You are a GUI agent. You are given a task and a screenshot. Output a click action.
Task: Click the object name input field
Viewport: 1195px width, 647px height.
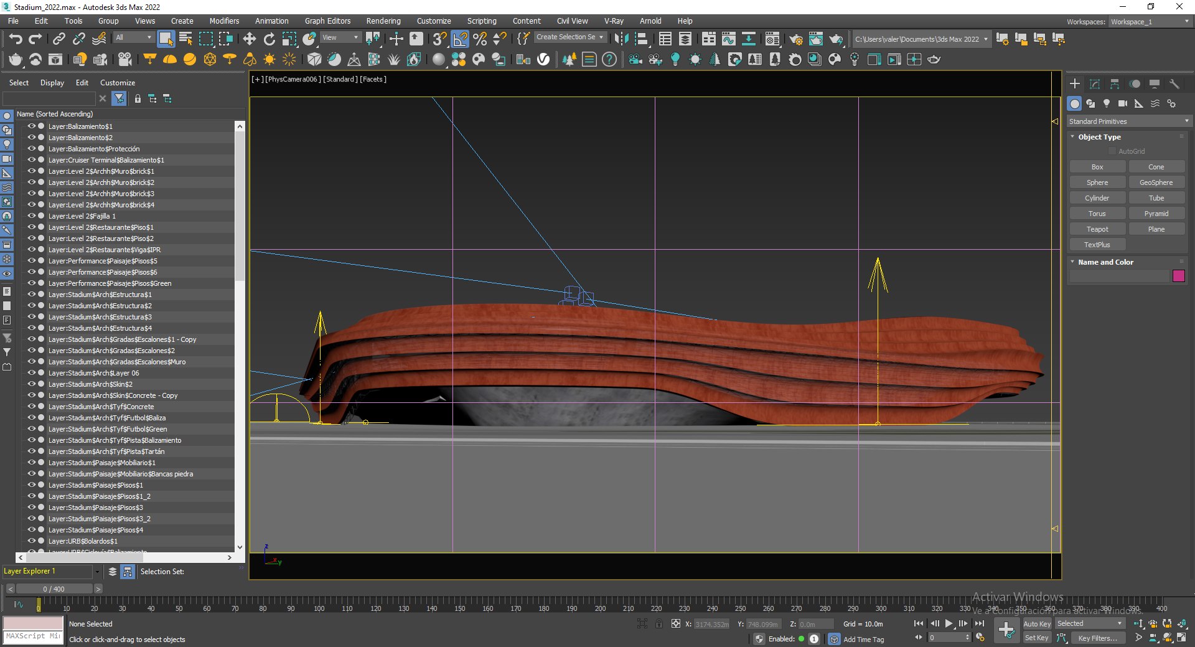click(x=1119, y=276)
